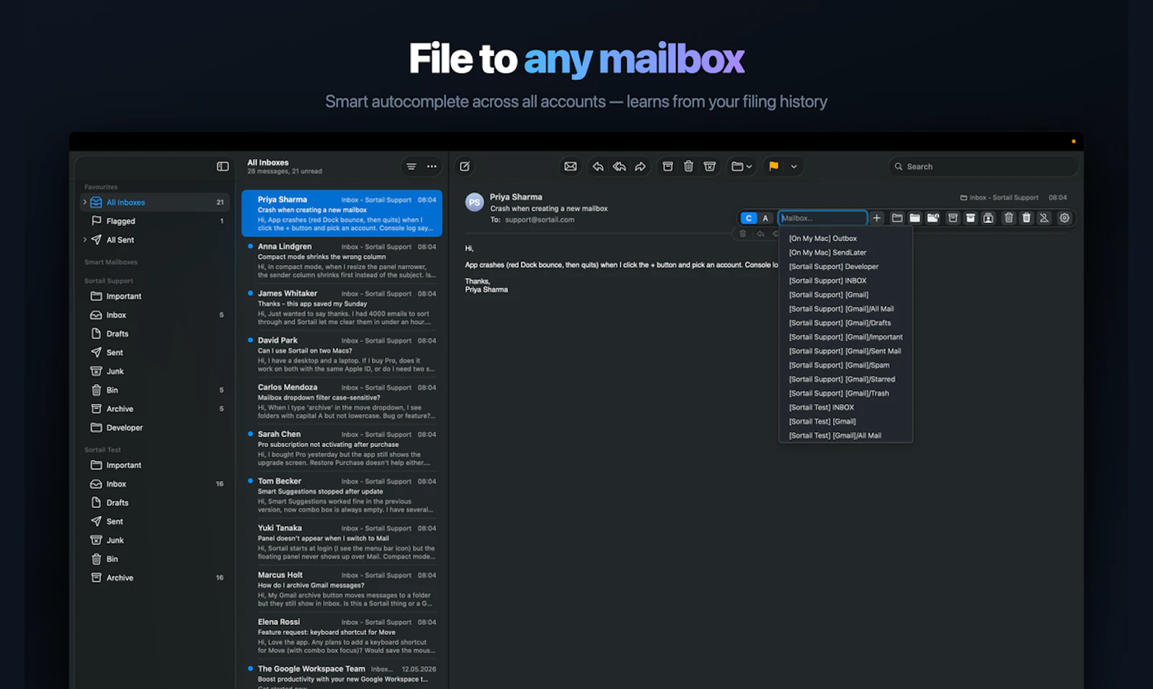Click the Mailbox autocomplete text field
The width and height of the screenshot is (1153, 689).
click(822, 218)
